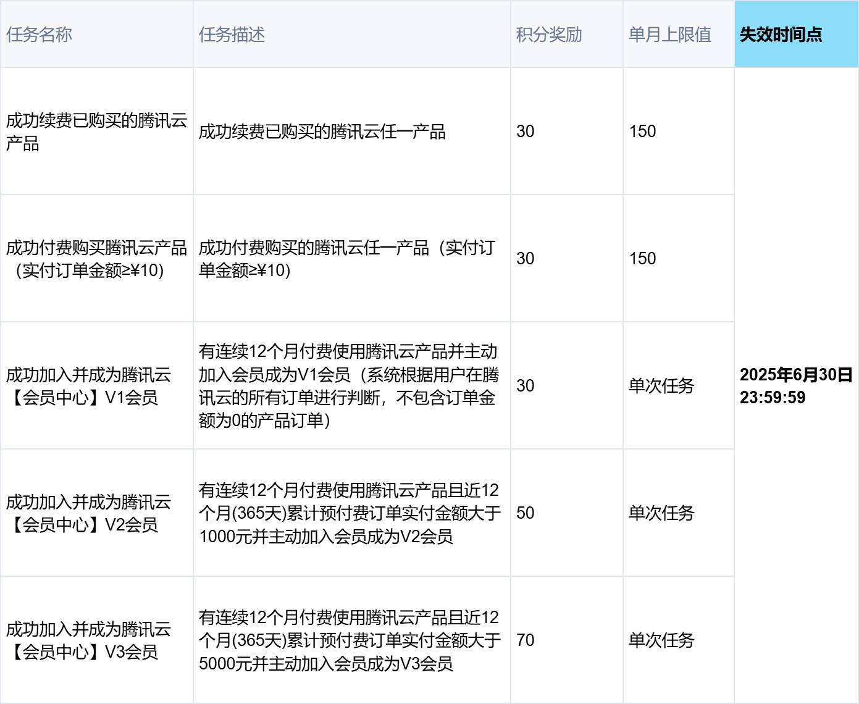The image size is (859, 704).
Task: Select description mentioning 5000元 for V3会员
Action: pyautogui.click(x=350, y=640)
